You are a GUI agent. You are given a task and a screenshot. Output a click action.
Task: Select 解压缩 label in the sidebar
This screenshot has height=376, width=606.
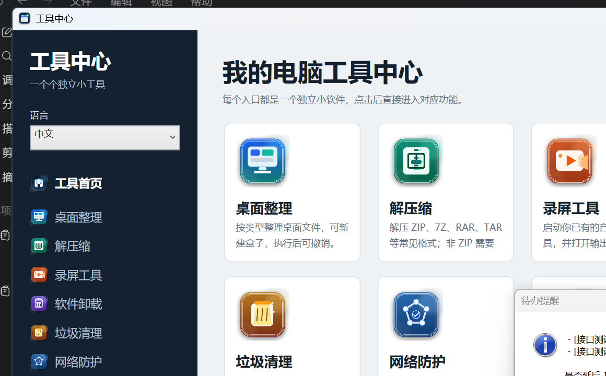[x=73, y=246]
